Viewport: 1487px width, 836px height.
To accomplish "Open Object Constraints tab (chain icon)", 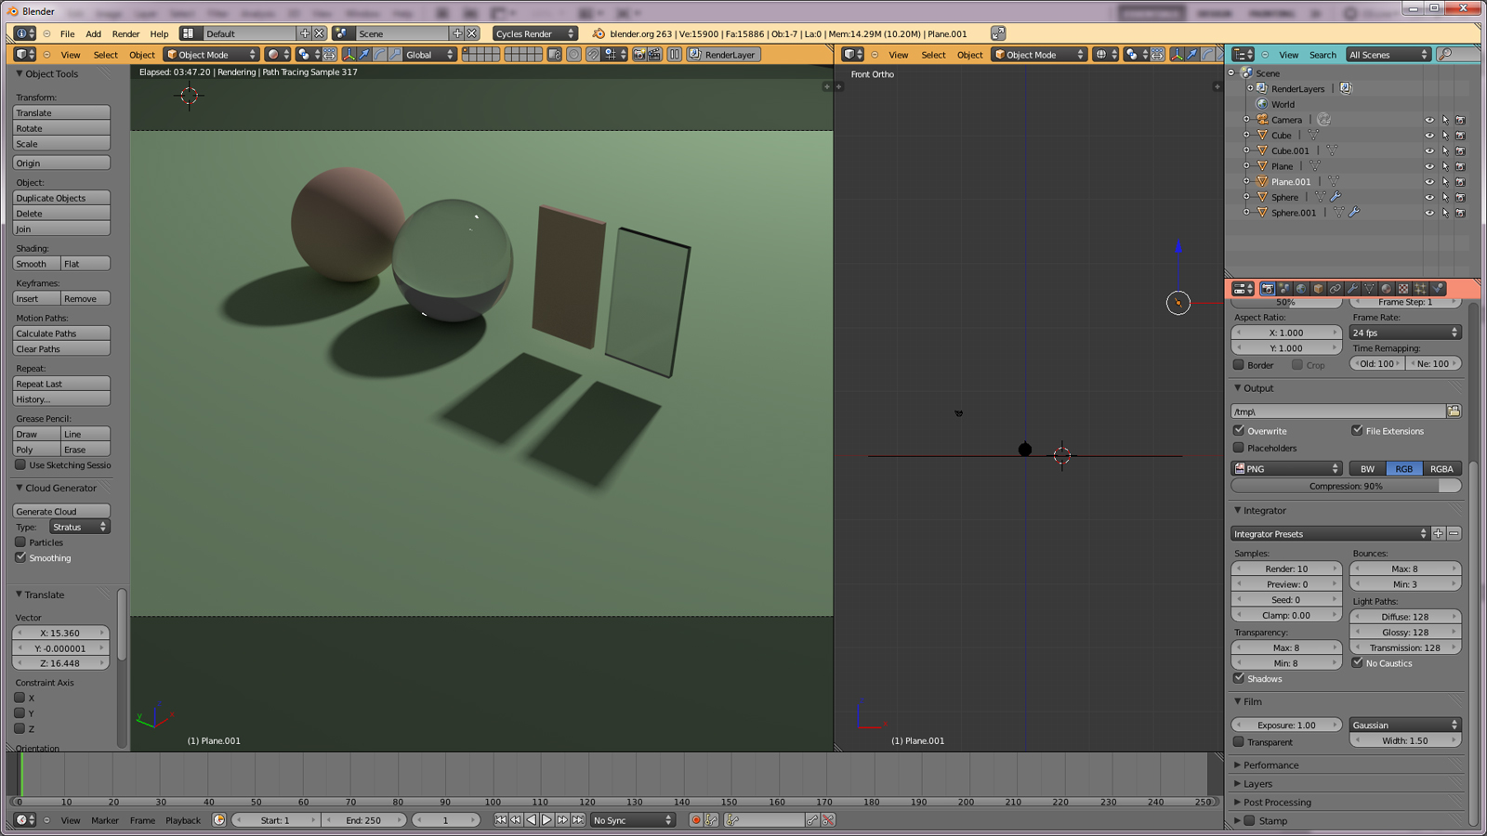I will pos(1336,289).
